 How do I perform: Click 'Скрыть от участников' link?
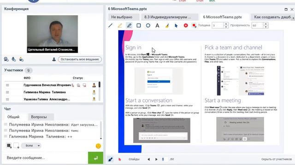point(277,159)
